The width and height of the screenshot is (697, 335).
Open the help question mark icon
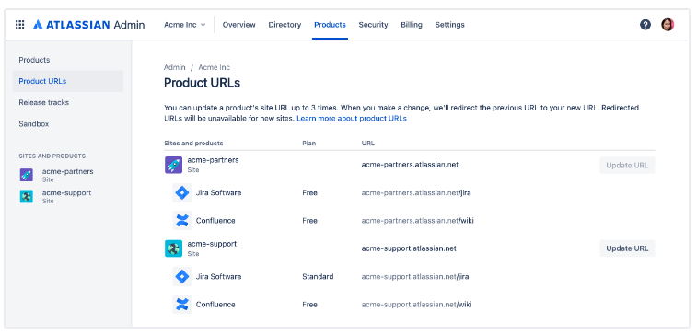tap(645, 25)
